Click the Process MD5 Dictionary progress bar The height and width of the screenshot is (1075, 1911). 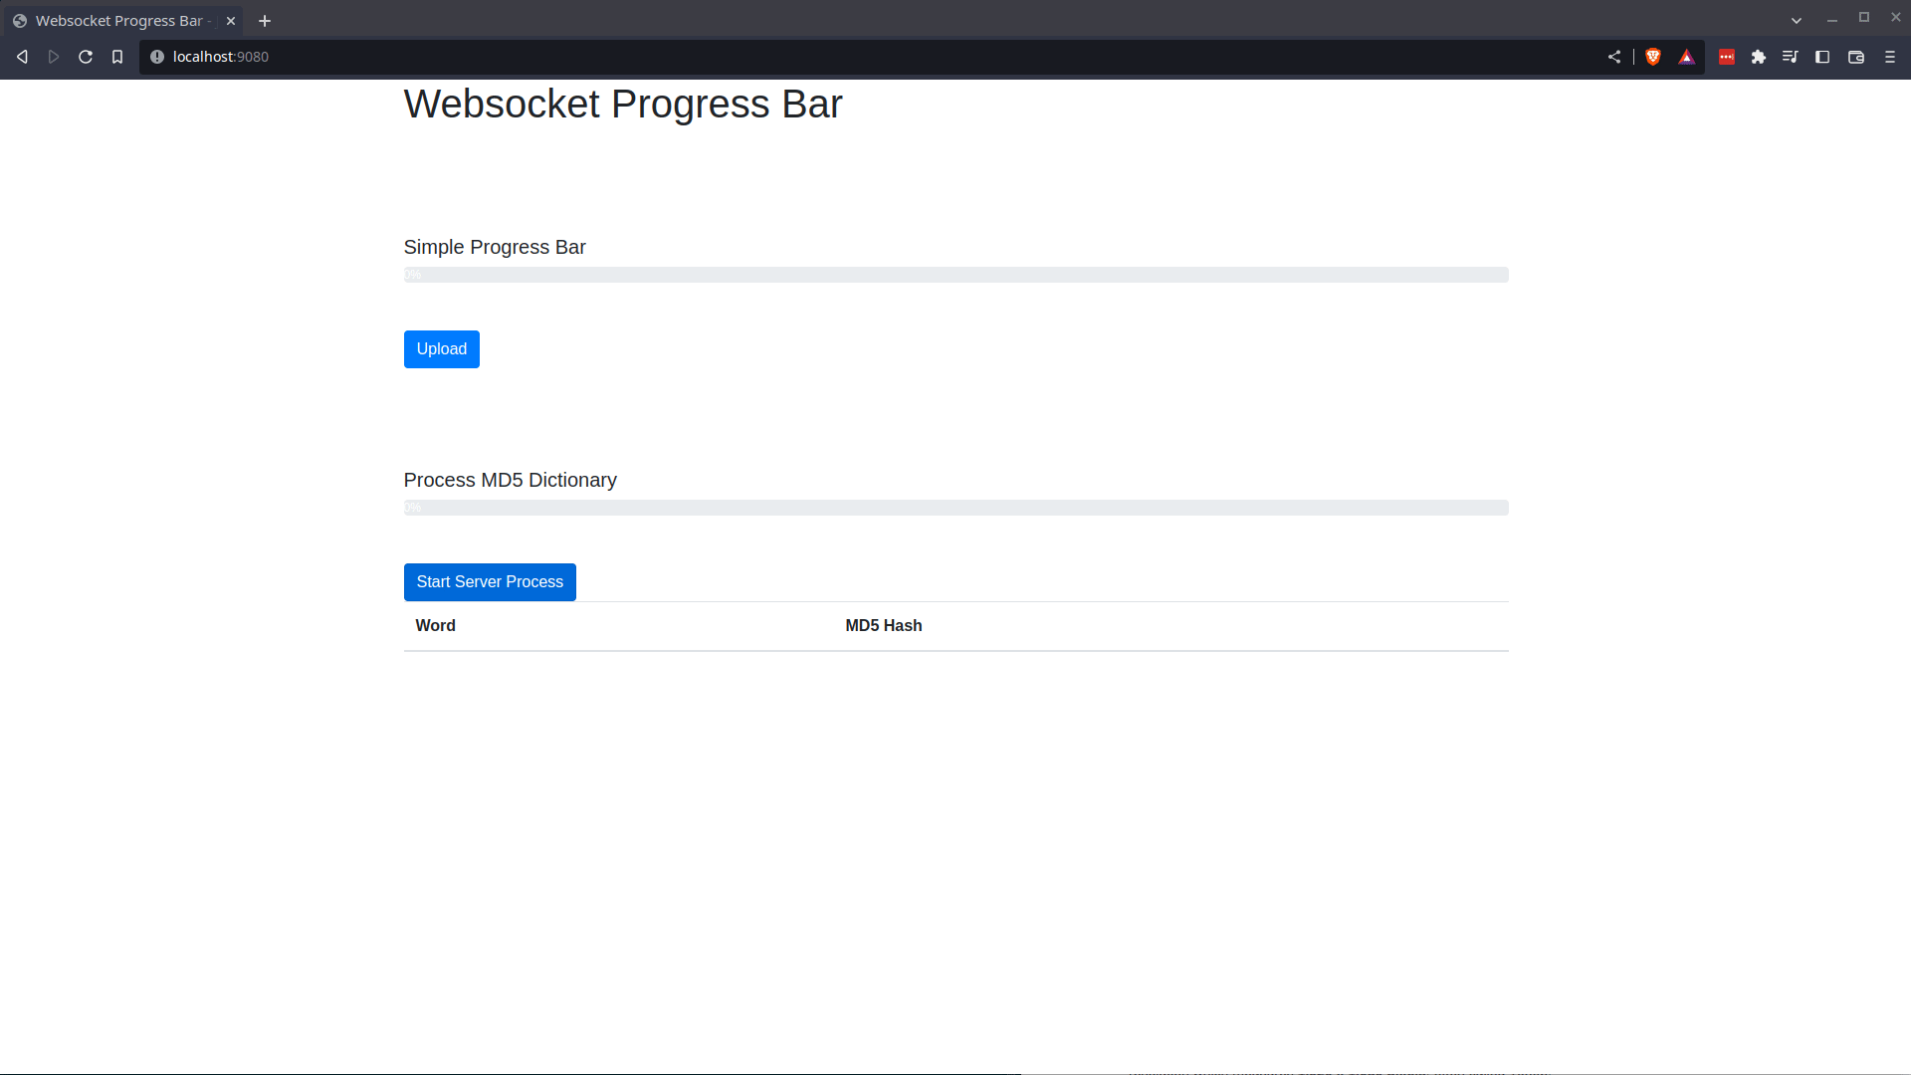click(x=956, y=508)
